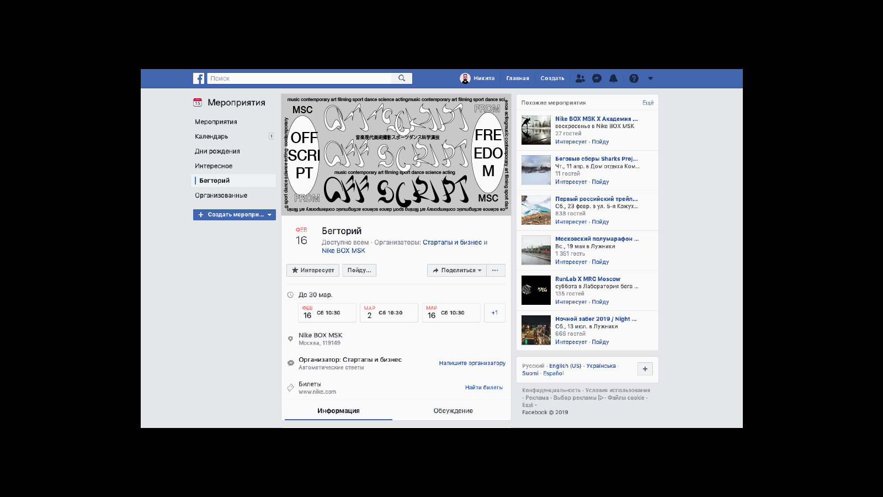Select the МАР 16 Сб 10:30 date

click(x=451, y=313)
